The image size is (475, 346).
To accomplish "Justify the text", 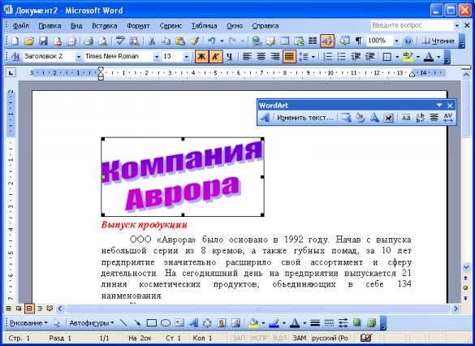I will click(x=289, y=57).
